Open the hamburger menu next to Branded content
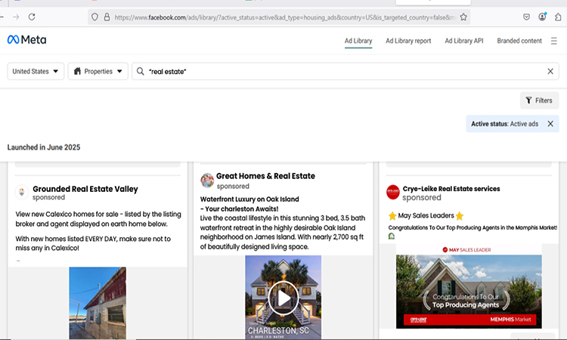 (553, 41)
